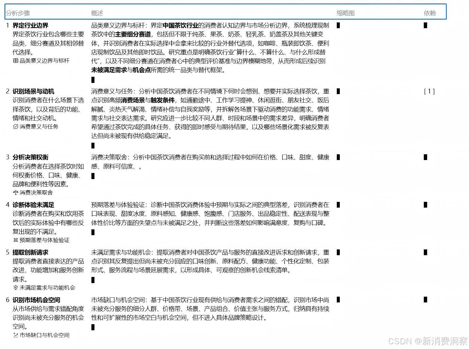Click the 消费意义与任务 tag label
469x349 pixels.
(39, 127)
